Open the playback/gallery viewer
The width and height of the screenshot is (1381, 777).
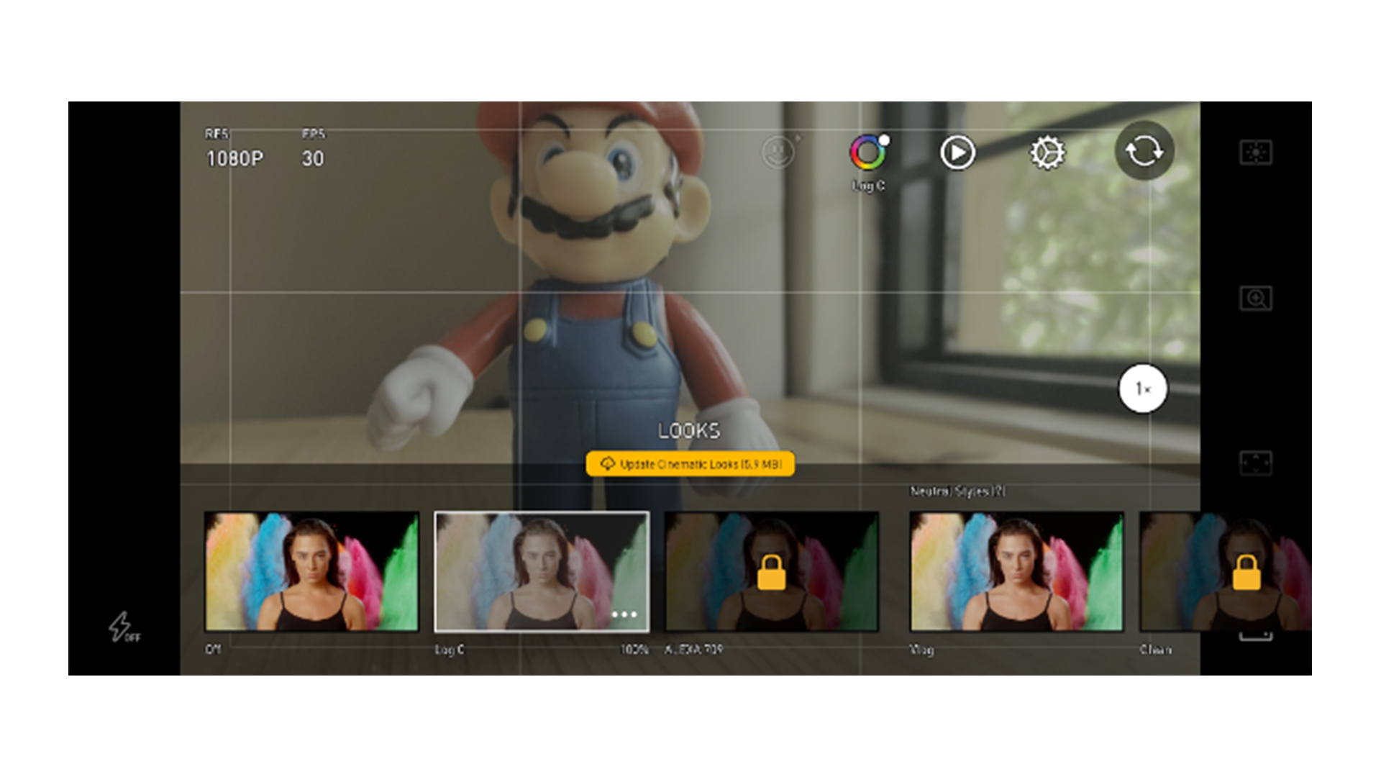click(x=957, y=153)
